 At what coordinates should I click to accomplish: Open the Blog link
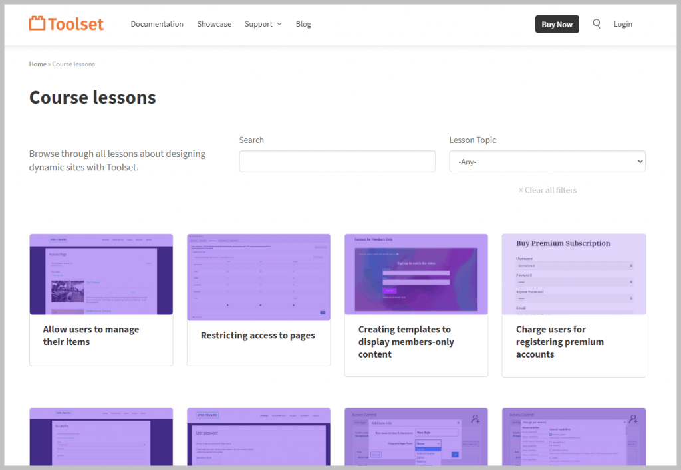tap(303, 24)
